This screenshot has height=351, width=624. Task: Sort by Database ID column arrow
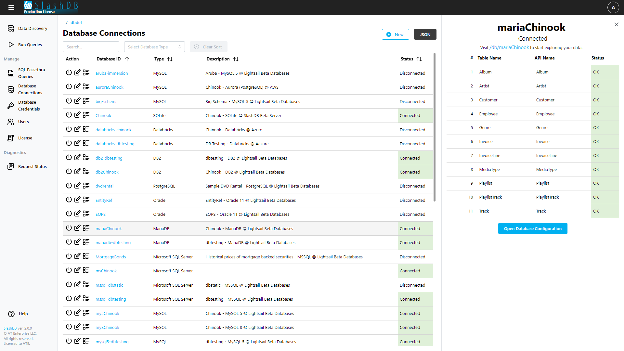click(127, 59)
